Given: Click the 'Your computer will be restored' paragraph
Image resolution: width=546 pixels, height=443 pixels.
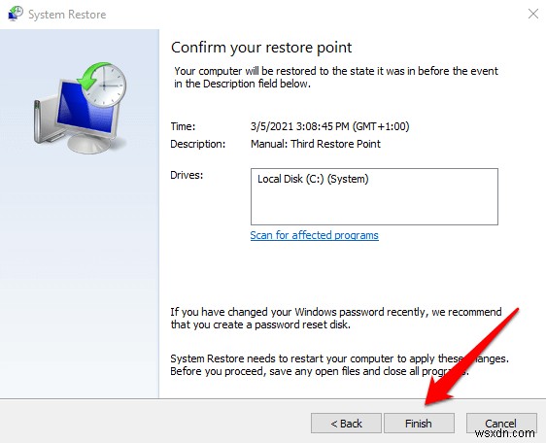Looking at the screenshot, I should (336, 78).
